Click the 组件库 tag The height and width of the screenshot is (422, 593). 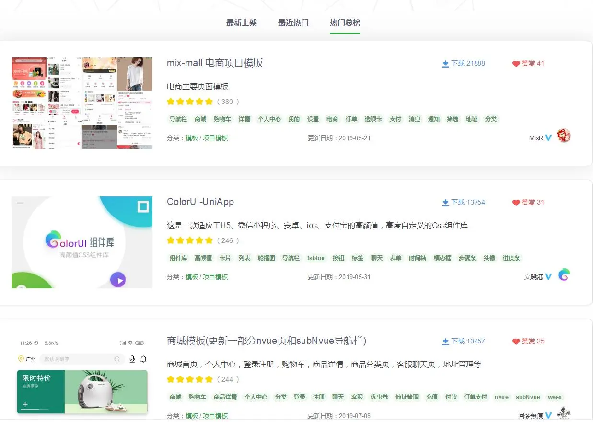(x=178, y=258)
